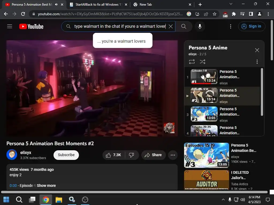
Task: Dislike the video
Action: coord(131,155)
